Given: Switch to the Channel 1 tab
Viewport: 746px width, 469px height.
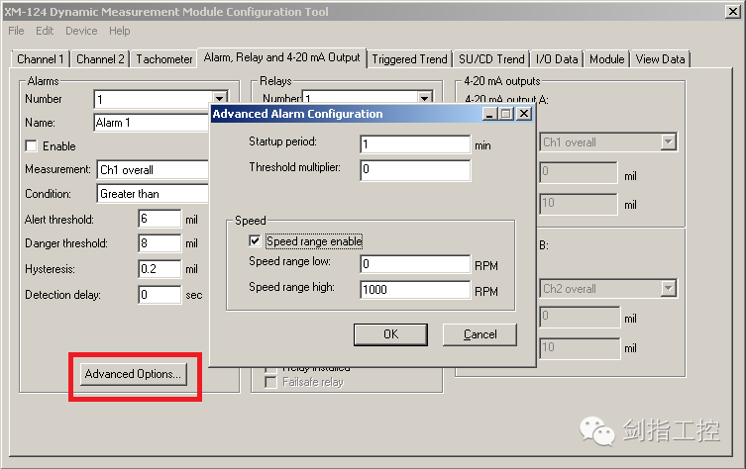Looking at the screenshot, I should pos(41,59).
